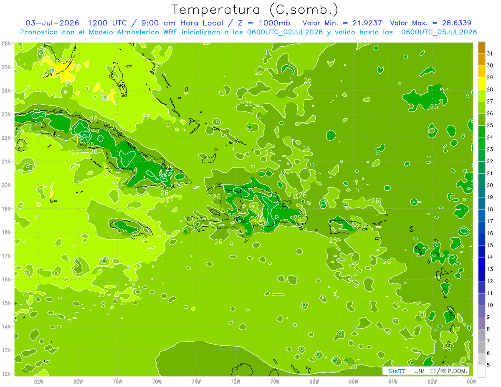The height and width of the screenshot is (387, 501).
Task: Click the "66W" longitude axis label
Action: point(353,381)
